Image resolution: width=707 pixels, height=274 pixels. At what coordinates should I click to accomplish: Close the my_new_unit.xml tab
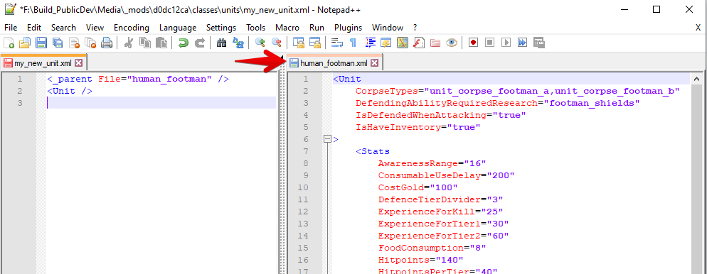click(x=78, y=63)
